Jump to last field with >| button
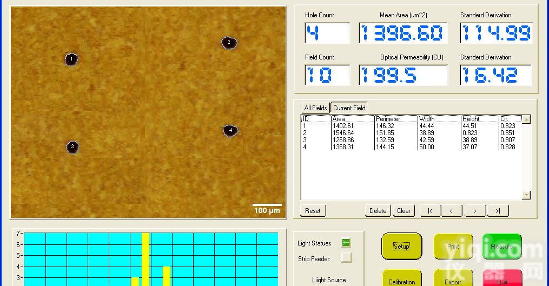549x286 pixels. click(497, 211)
